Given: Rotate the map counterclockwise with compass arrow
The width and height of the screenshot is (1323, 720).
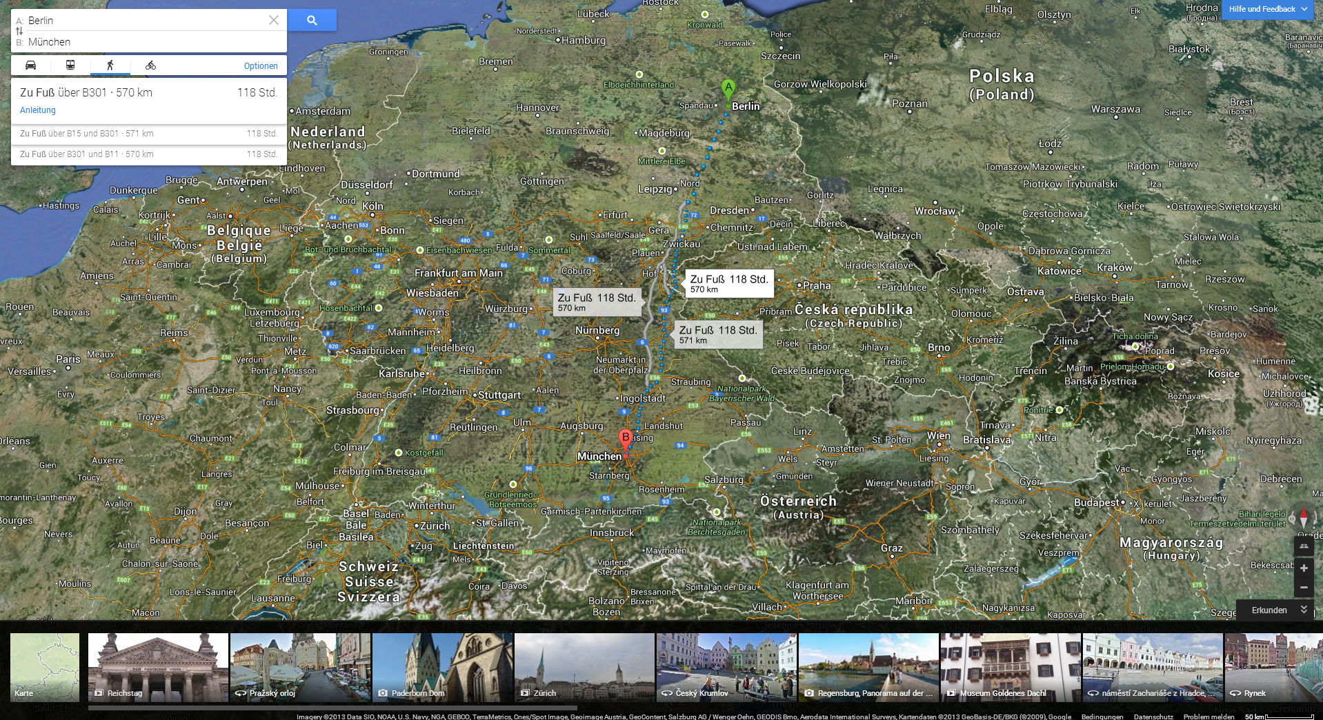Looking at the screenshot, I should coord(1292,519).
